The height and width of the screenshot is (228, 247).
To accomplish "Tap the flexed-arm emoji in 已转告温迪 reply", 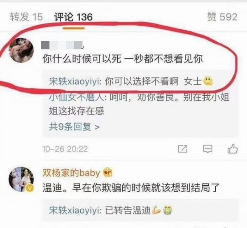I will coord(156,210).
